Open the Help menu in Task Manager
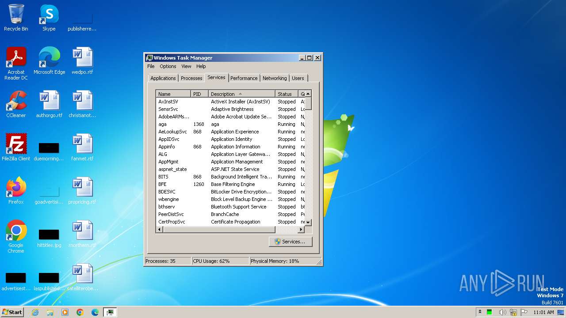 [201, 66]
